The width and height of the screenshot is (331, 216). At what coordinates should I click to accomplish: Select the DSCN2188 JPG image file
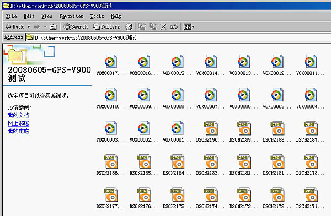tap(277, 132)
